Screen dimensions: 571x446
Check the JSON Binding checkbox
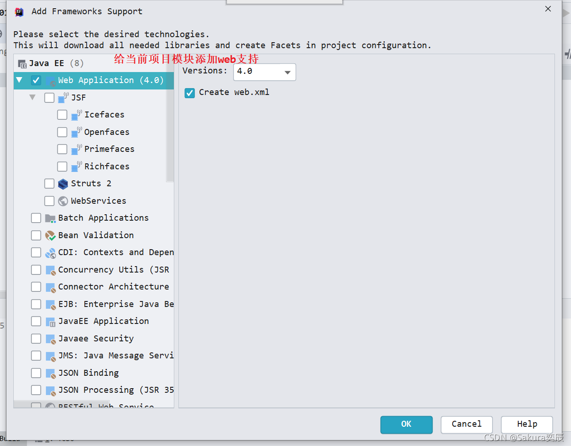tap(36, 373)
